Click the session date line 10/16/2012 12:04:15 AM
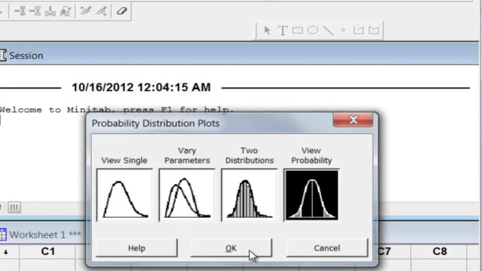This screenshot has height=271, width=482. [141, 88]
